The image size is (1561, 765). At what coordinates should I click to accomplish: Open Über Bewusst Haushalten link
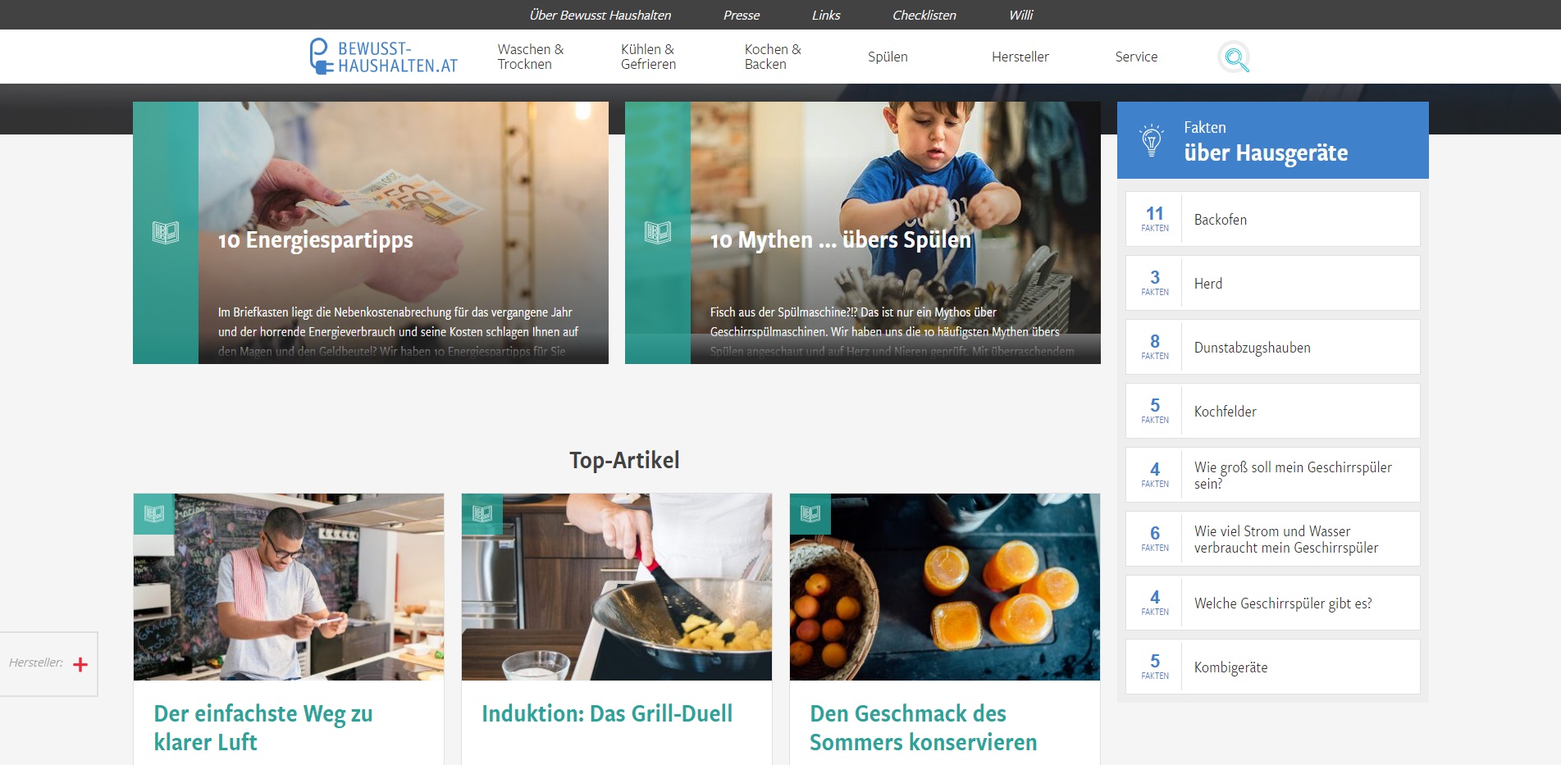(x=600, y=15)
